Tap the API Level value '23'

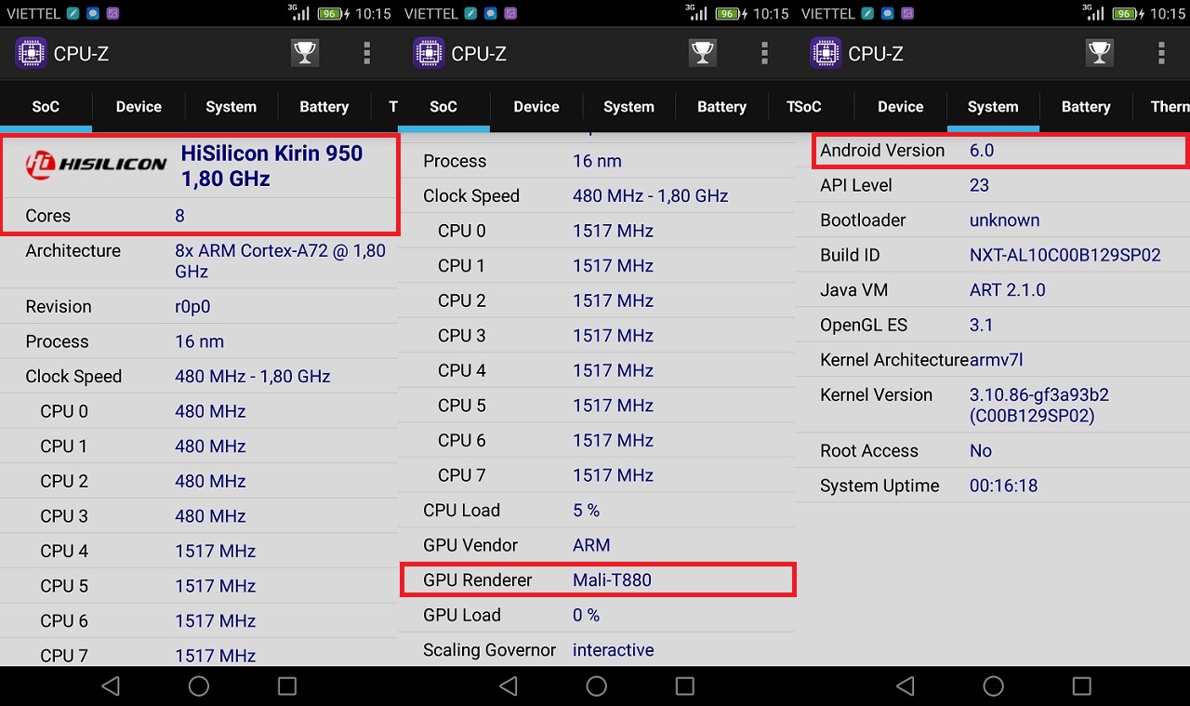979,185
